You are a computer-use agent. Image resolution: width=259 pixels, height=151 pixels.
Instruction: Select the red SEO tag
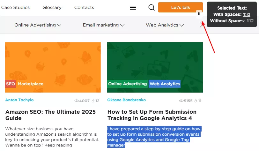coord(11,84)
